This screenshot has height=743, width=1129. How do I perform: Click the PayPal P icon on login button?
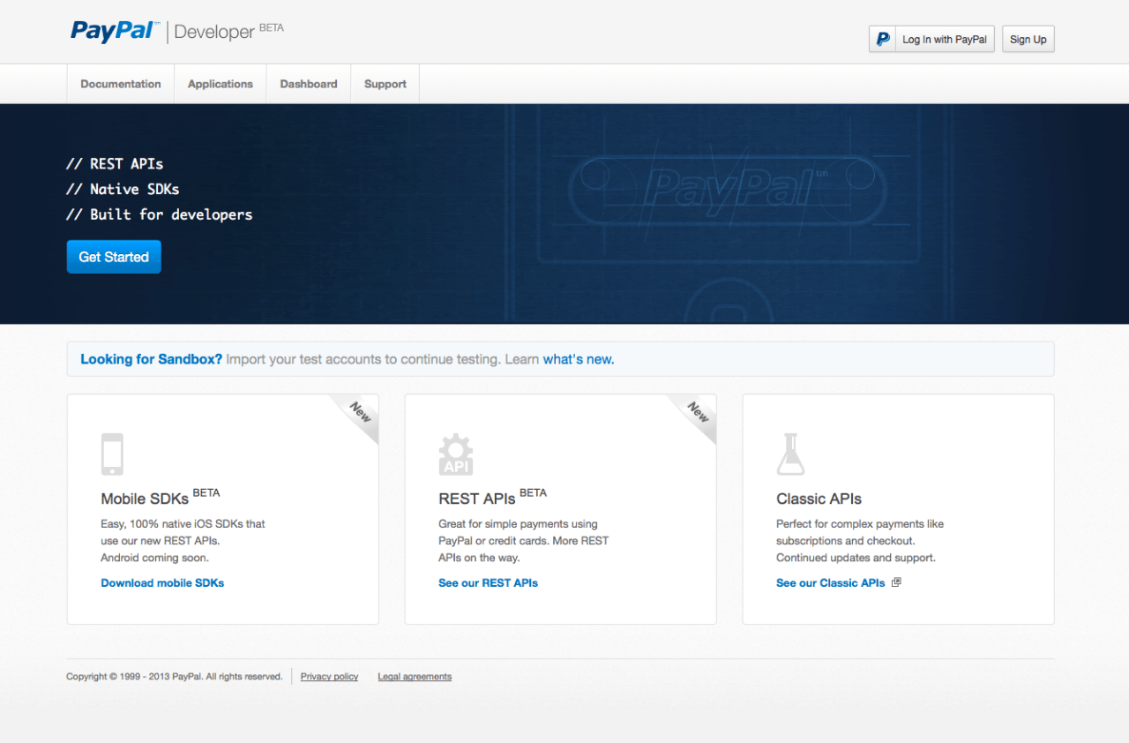click(x=882, y=40)
